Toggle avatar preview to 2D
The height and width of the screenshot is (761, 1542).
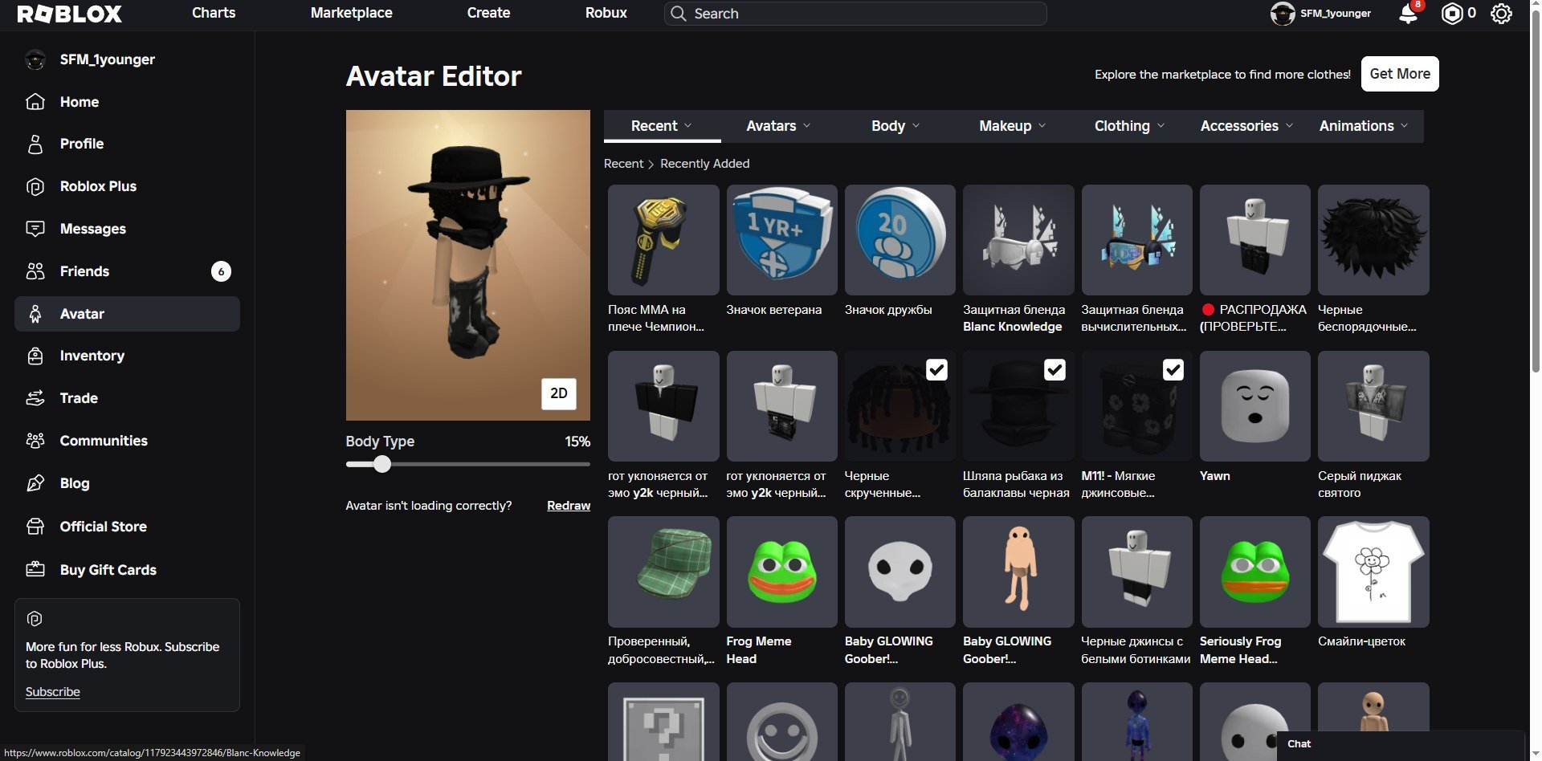[x=559, y=393]
